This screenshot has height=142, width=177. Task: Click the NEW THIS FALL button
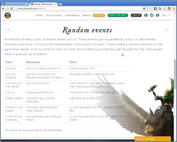pos(118,15)
